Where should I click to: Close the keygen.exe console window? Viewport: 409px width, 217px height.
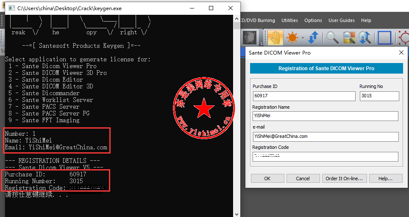pos(230,8)
